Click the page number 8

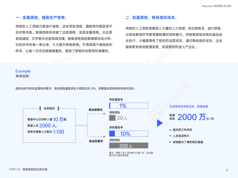point(227,170)
